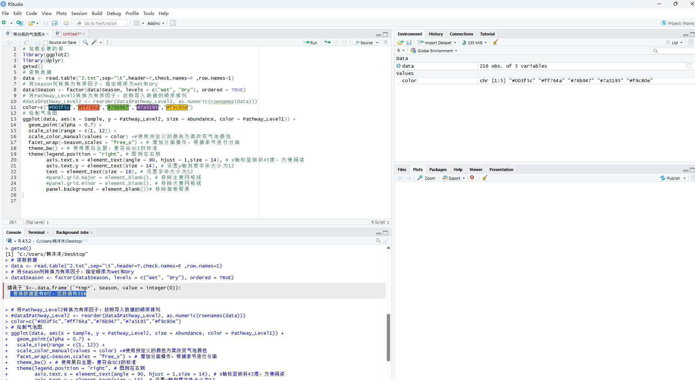Click the console vertical scrollbar thumb
Screen dimensions: 695x380
[x=388, y=337]
